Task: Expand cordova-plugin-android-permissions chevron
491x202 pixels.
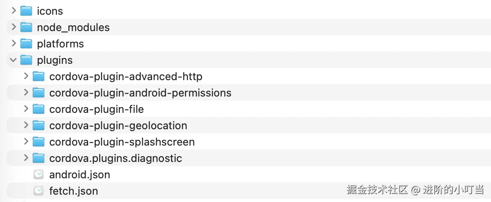Action: (x=26, y=93)
